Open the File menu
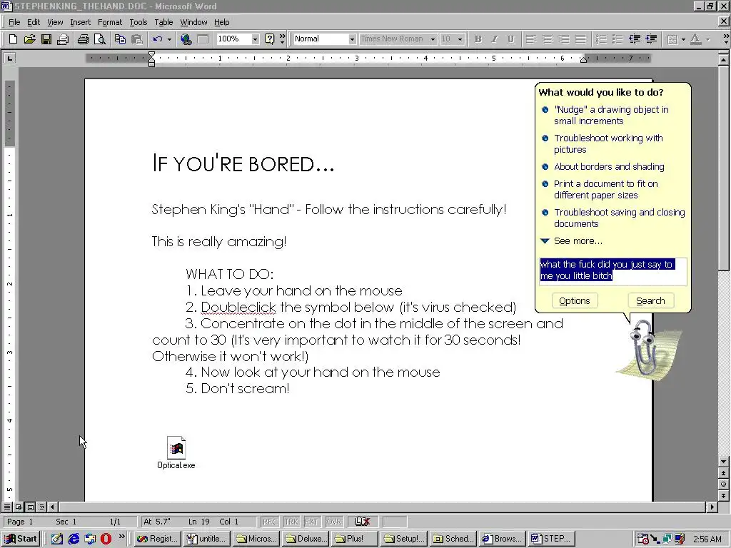Image resolution: width=731 pixels, height=548 pixels. click(14, 22)
